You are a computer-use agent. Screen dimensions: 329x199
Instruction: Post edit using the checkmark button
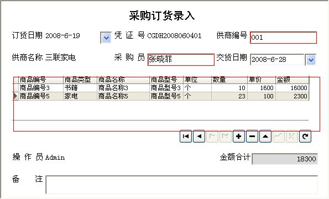coord(279,137)
